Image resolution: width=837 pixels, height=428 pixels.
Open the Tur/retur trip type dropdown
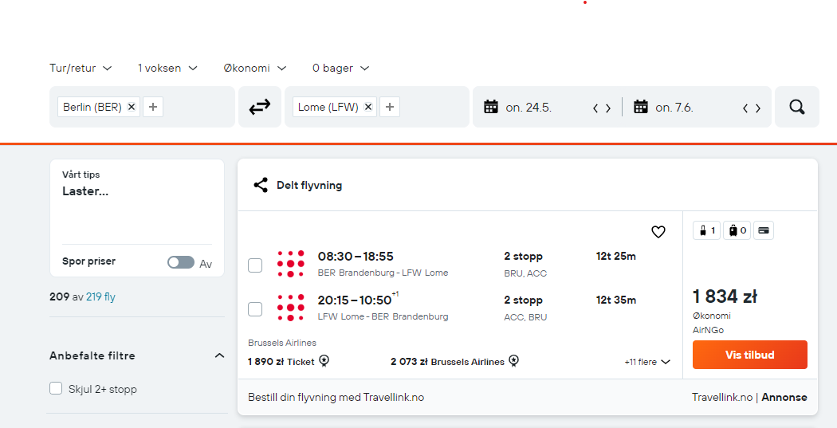tap(81, 69)
